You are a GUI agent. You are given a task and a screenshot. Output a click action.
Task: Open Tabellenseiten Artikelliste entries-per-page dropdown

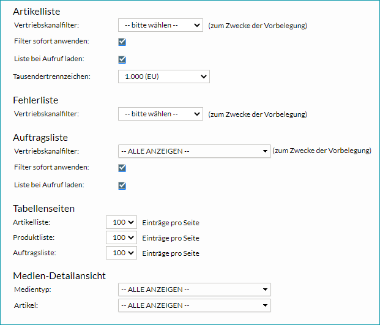coord(121,222)
